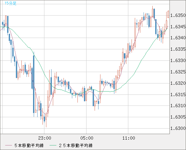The height and width of the screenshot is (150, 186).
Task: Click the 25本移動平均線 legend label
Action: click(x=76, y=145)
